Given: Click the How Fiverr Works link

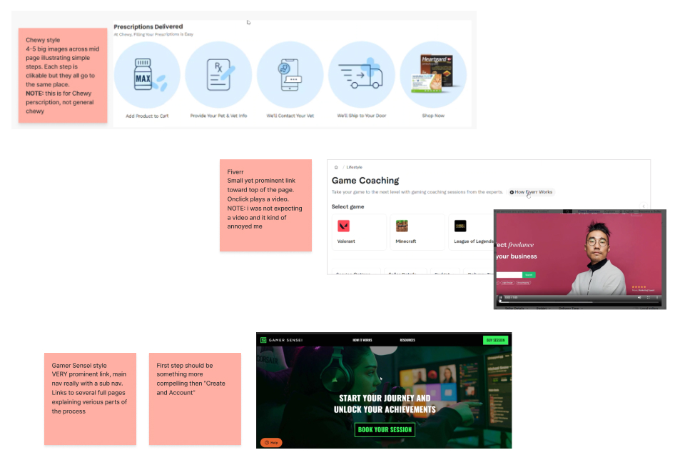Looking at the screenshot, I should [532, 192].
